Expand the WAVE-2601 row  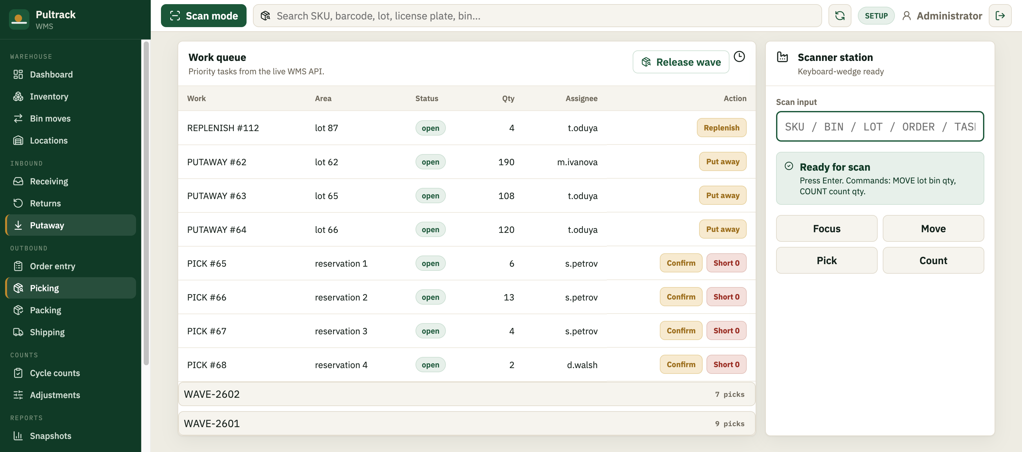[467, 424]
